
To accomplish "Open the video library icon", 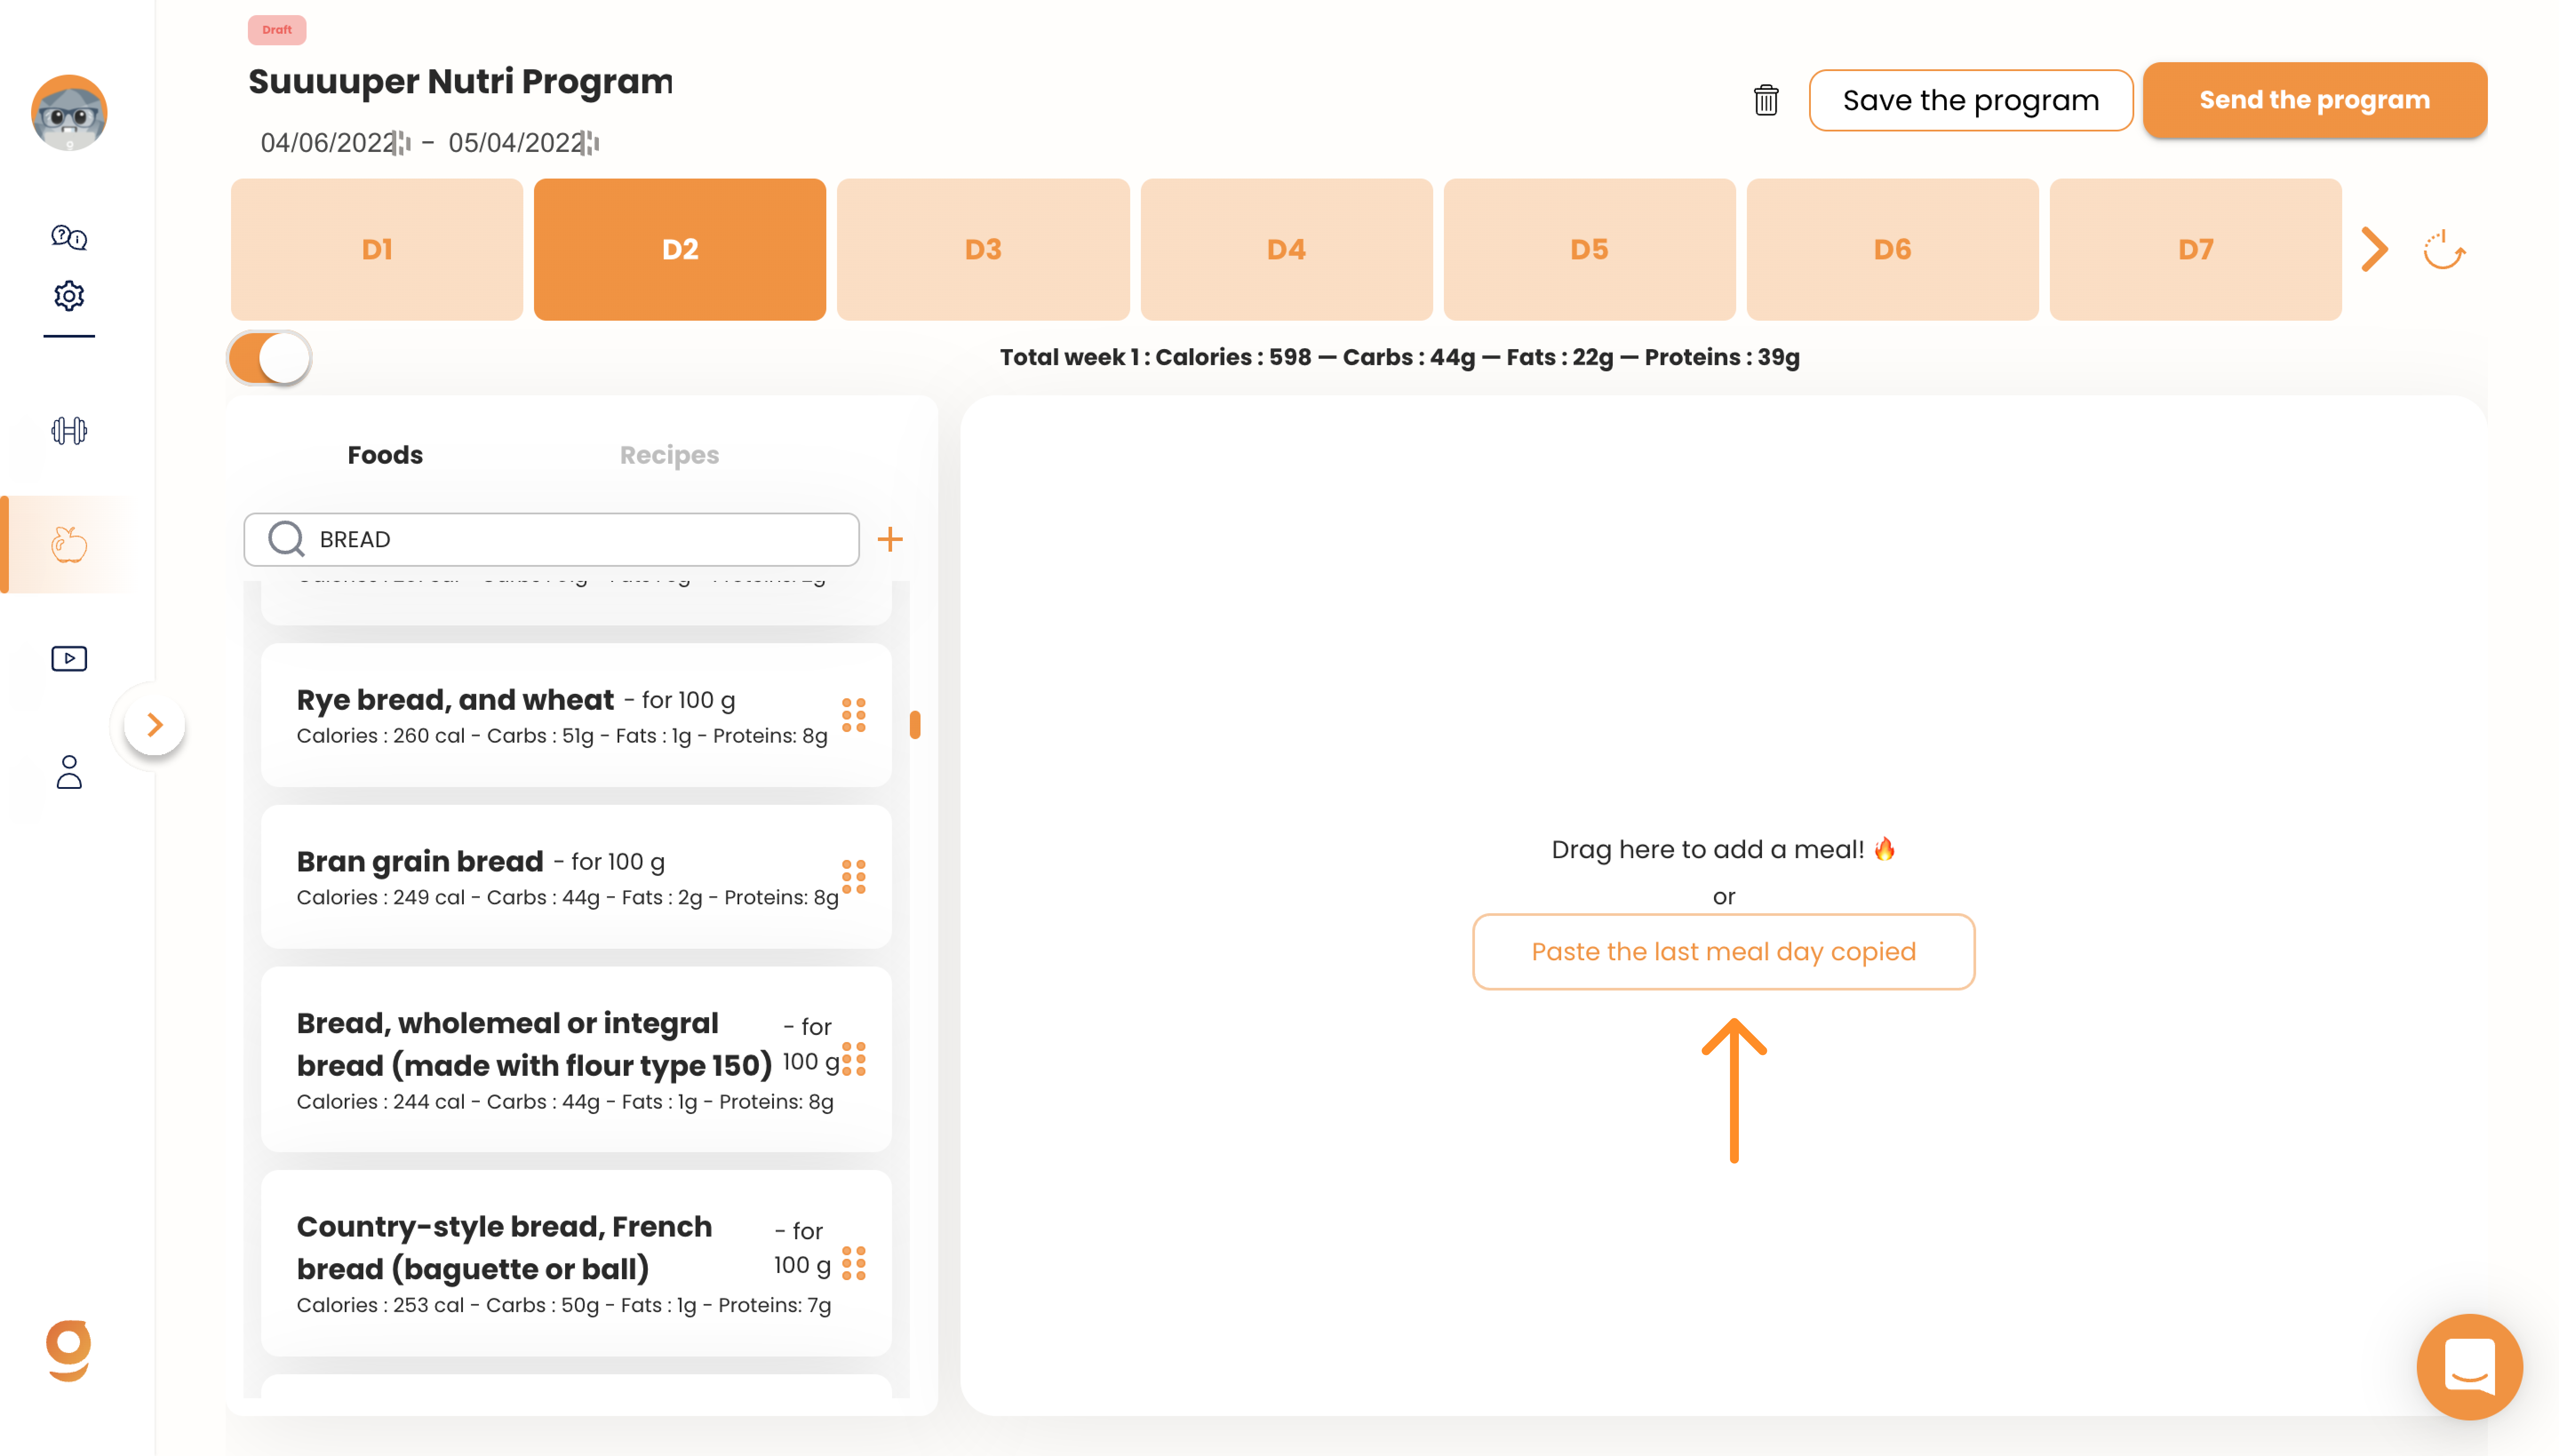I will click(x=69, y=658).
